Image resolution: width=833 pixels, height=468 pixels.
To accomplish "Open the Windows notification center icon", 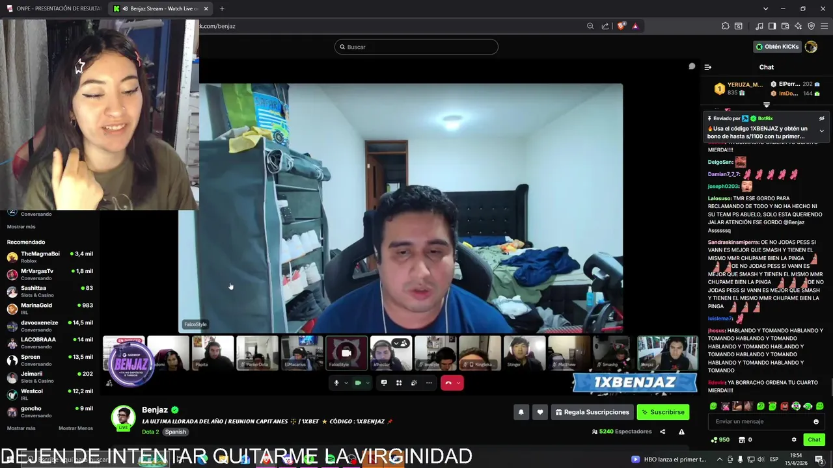I will [819, 460].
